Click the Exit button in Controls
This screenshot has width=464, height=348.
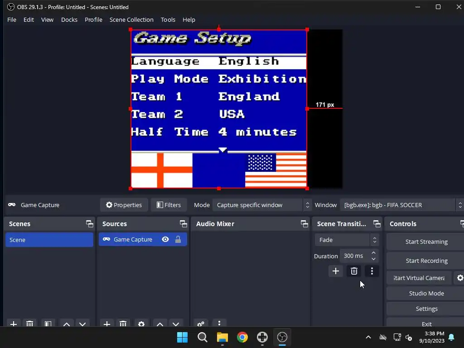(426, 323)
